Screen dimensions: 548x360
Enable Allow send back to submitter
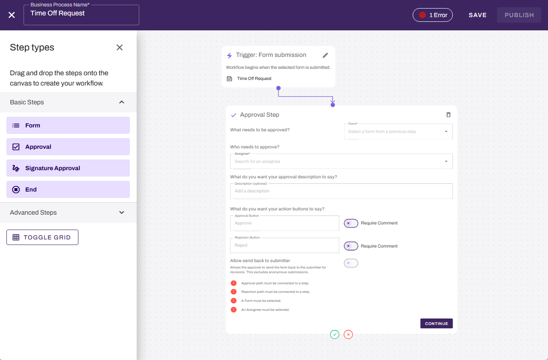coord(351,263)
